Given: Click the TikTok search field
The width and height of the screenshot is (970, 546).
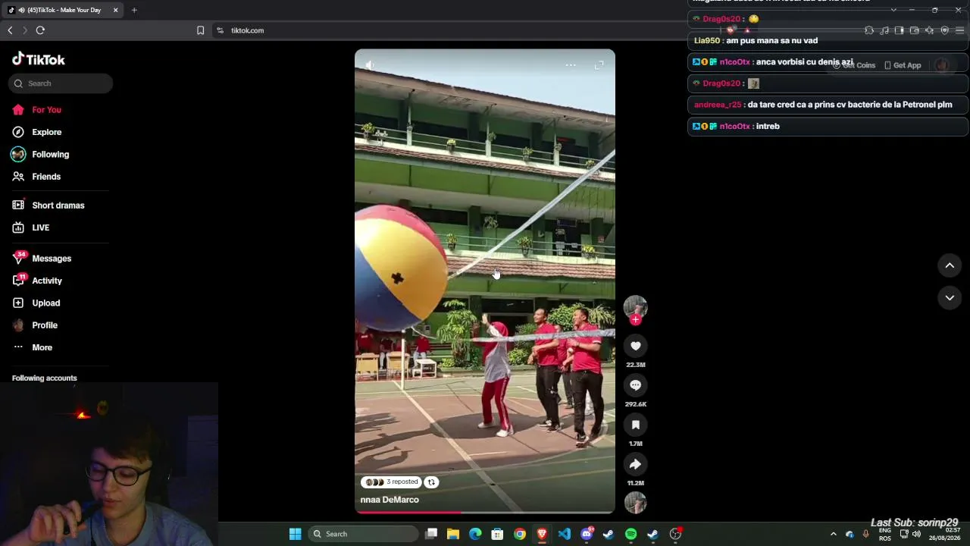Looking at the screenshot, I should 61,83.
